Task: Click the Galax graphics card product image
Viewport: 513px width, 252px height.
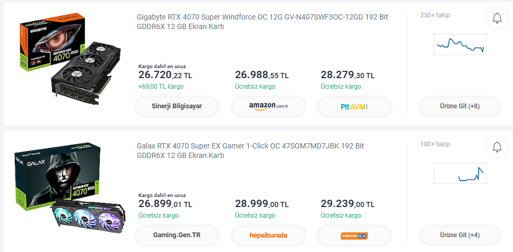Action: point(70,188)
